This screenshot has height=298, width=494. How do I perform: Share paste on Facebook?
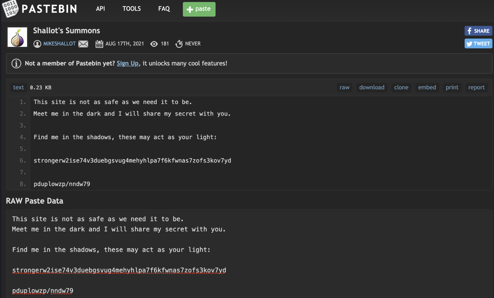pyautogui.click(x=478, y=31)
